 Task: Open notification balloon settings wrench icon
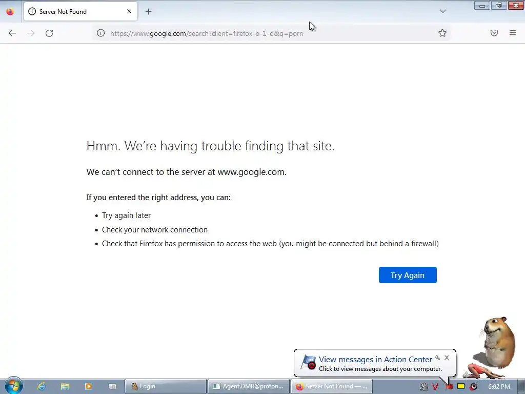pyautogui.click(x=437, y=358)
